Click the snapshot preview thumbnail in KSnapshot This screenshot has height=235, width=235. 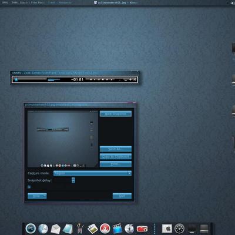click(62, 139)
